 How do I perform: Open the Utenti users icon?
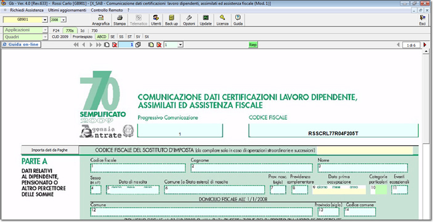coord(156,20)
